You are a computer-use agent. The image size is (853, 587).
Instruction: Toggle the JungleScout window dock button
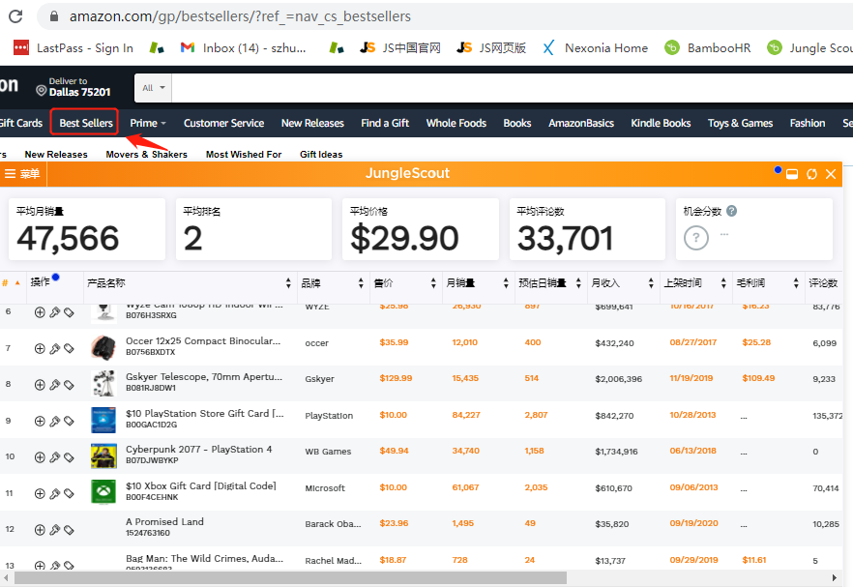792,174
